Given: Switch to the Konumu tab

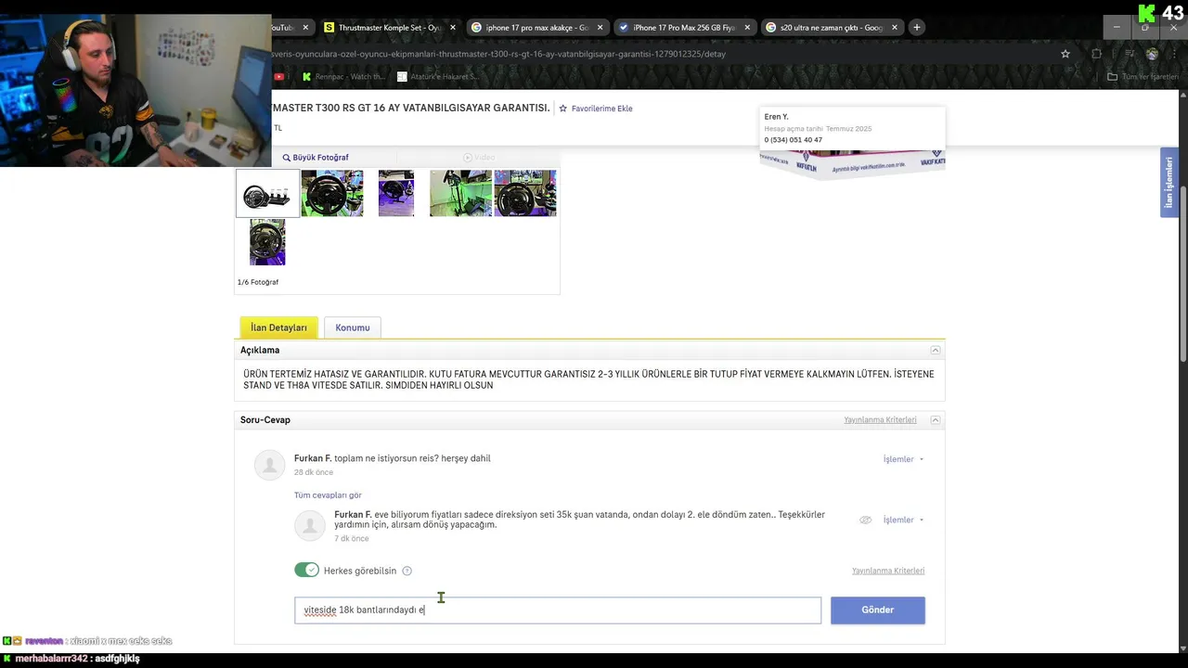Looking at the screenshot, I should coord(353,328).
